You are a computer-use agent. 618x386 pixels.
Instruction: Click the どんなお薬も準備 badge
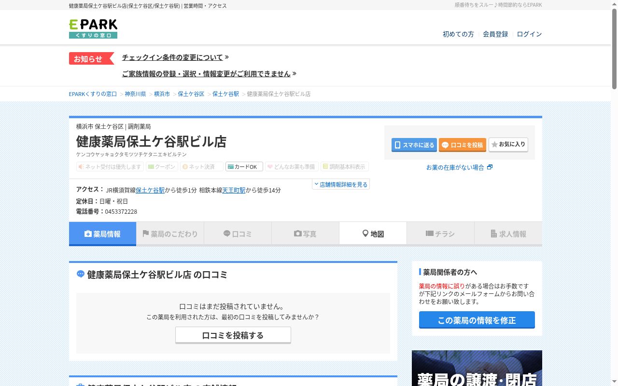point(292,166)
